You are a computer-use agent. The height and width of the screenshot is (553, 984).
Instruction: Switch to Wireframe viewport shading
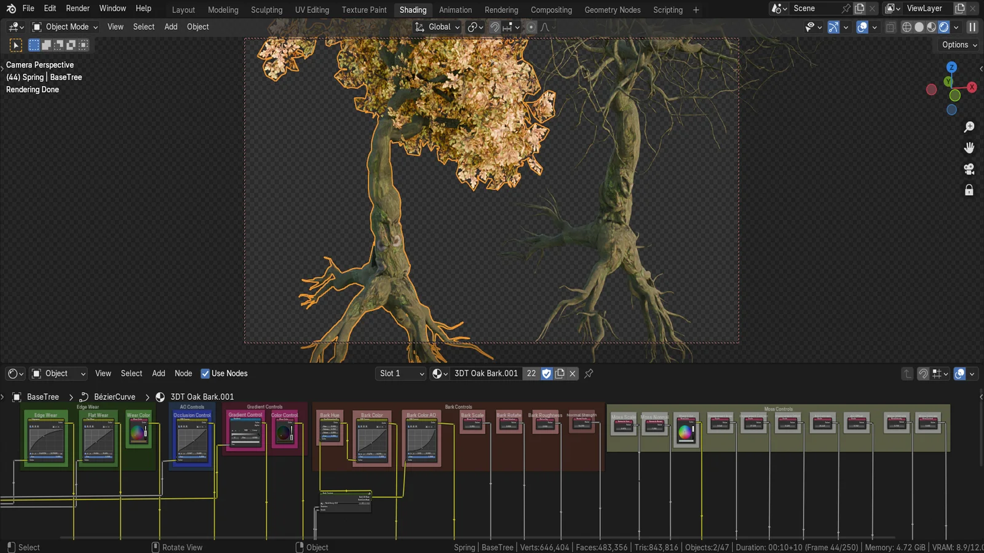907,27
